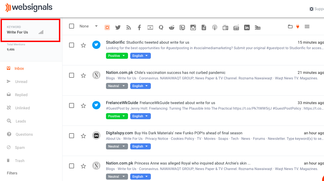
Task: Open the Spam folder
Action: (20, 147)
